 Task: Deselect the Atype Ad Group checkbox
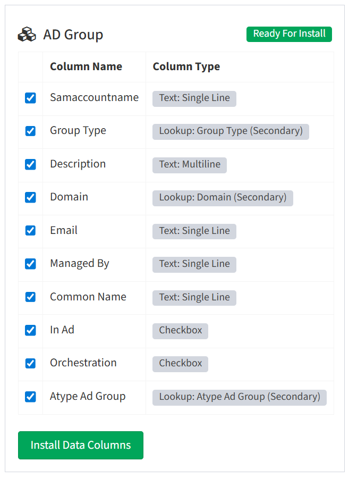(x=30, y=397)
